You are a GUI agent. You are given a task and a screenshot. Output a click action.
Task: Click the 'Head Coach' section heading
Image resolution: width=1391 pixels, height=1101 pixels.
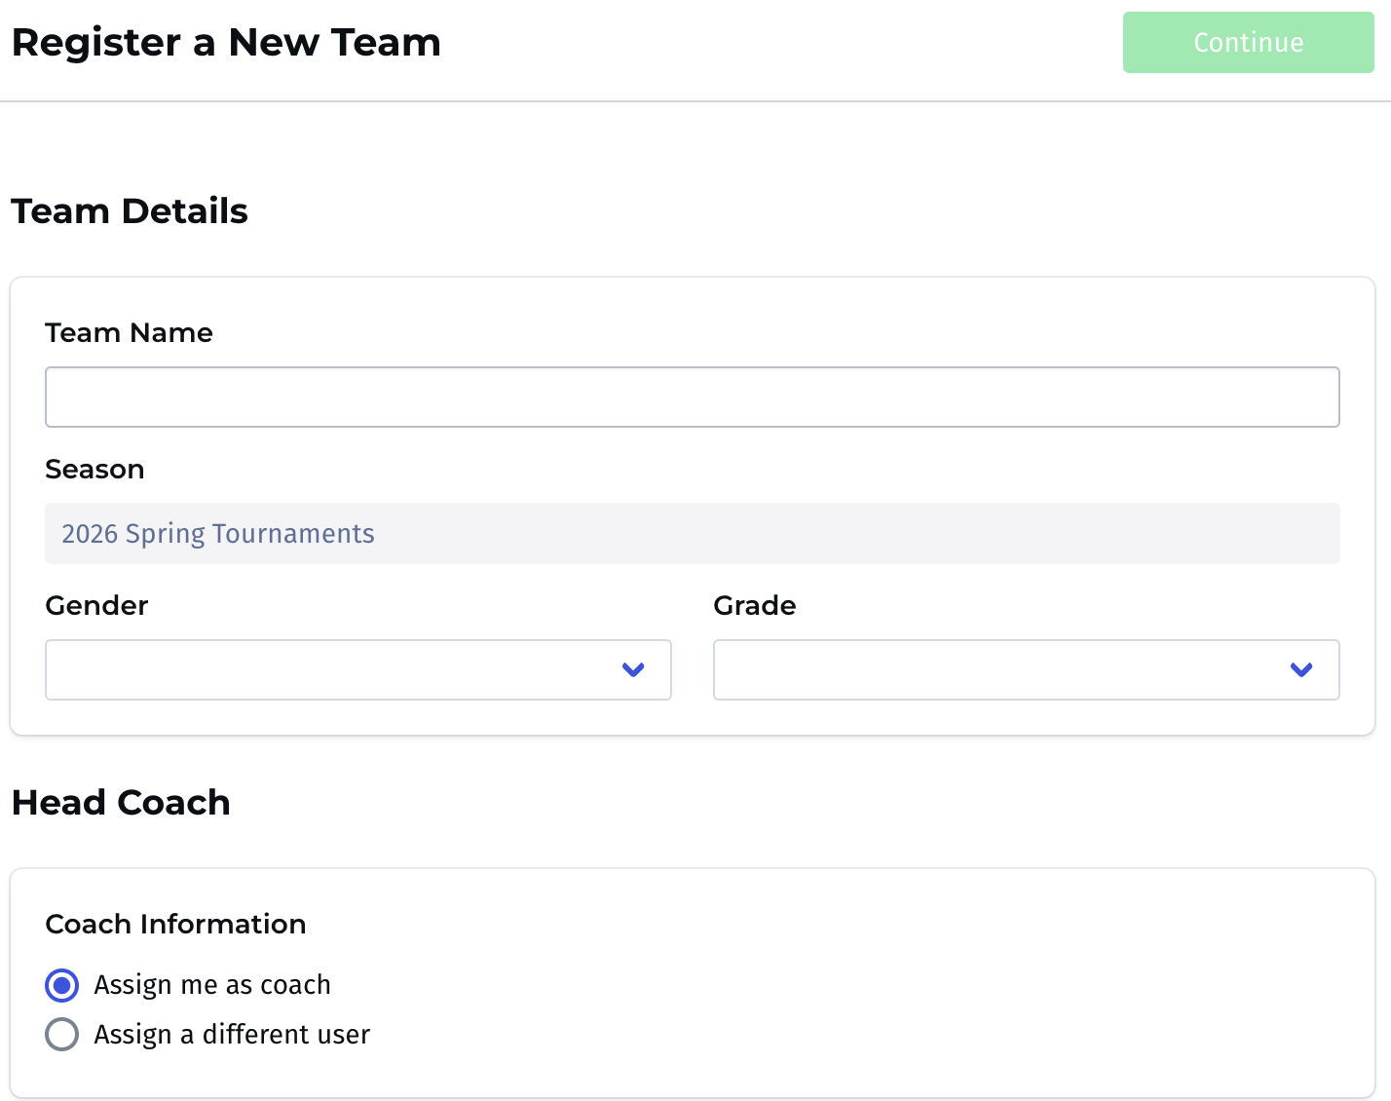pos(121,803)
